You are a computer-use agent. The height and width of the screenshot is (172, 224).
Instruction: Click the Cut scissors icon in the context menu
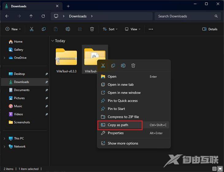click(x=103, y=66)
